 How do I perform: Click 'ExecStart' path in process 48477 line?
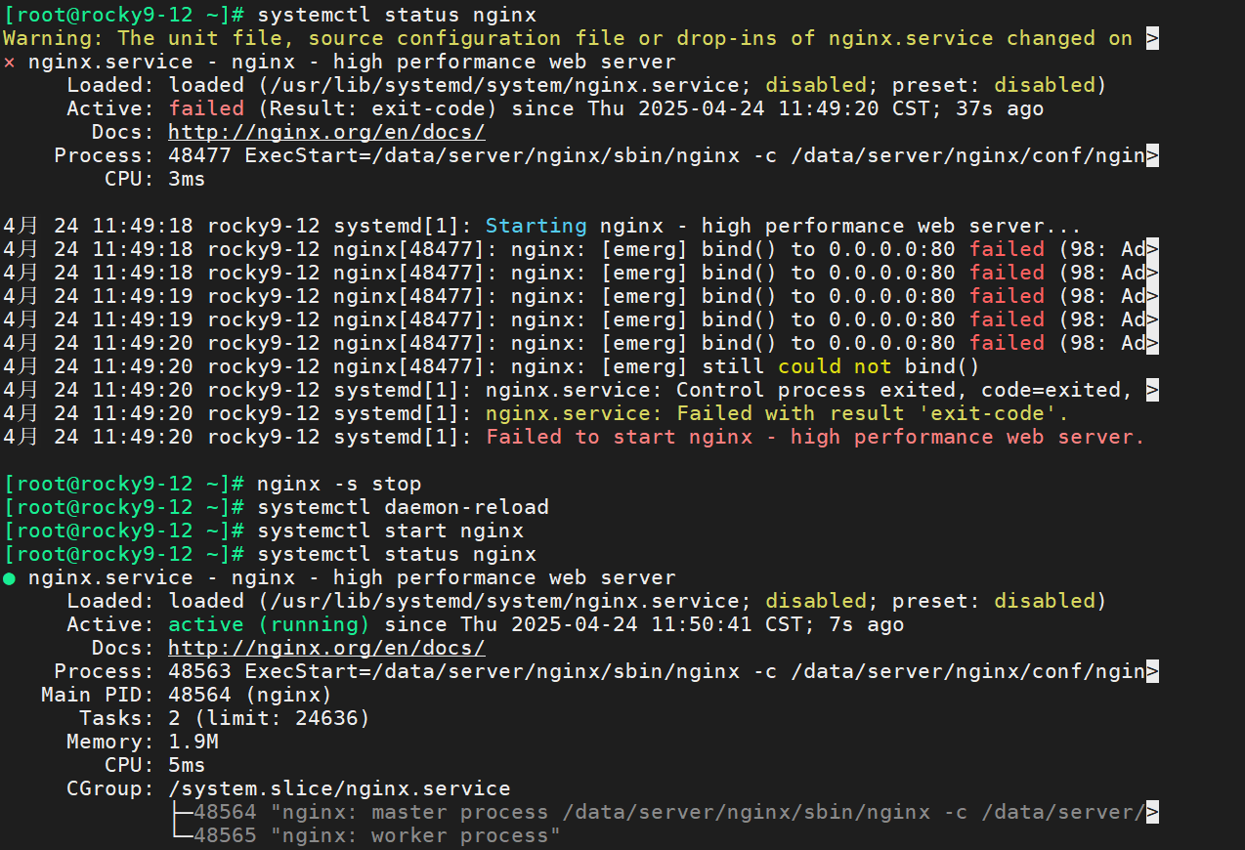[x=695, y=155]
